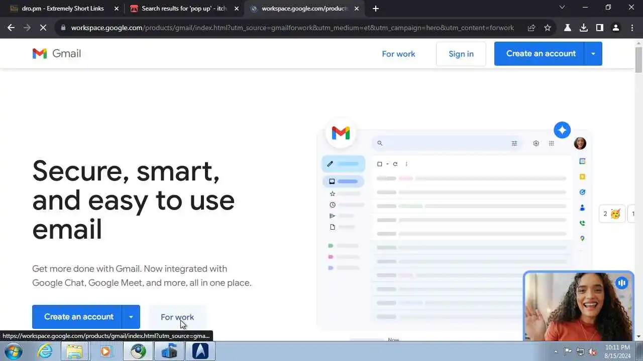The width and height of the screenshot is (643, 361).
Task: Click the snoozed clock icon in illustration sidebar
Action: click(x=332, y=205)
